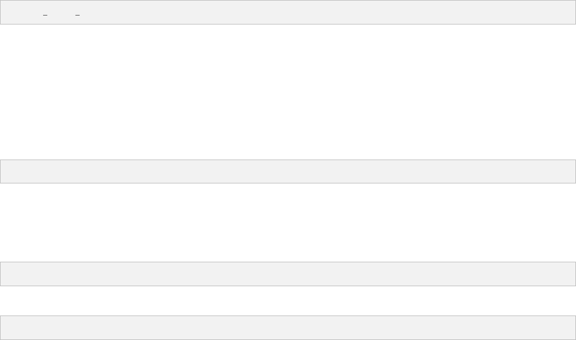Screen dimensions: 576x340
Task: Click the gap between the two pink dashes
Action: click(61, 16)
